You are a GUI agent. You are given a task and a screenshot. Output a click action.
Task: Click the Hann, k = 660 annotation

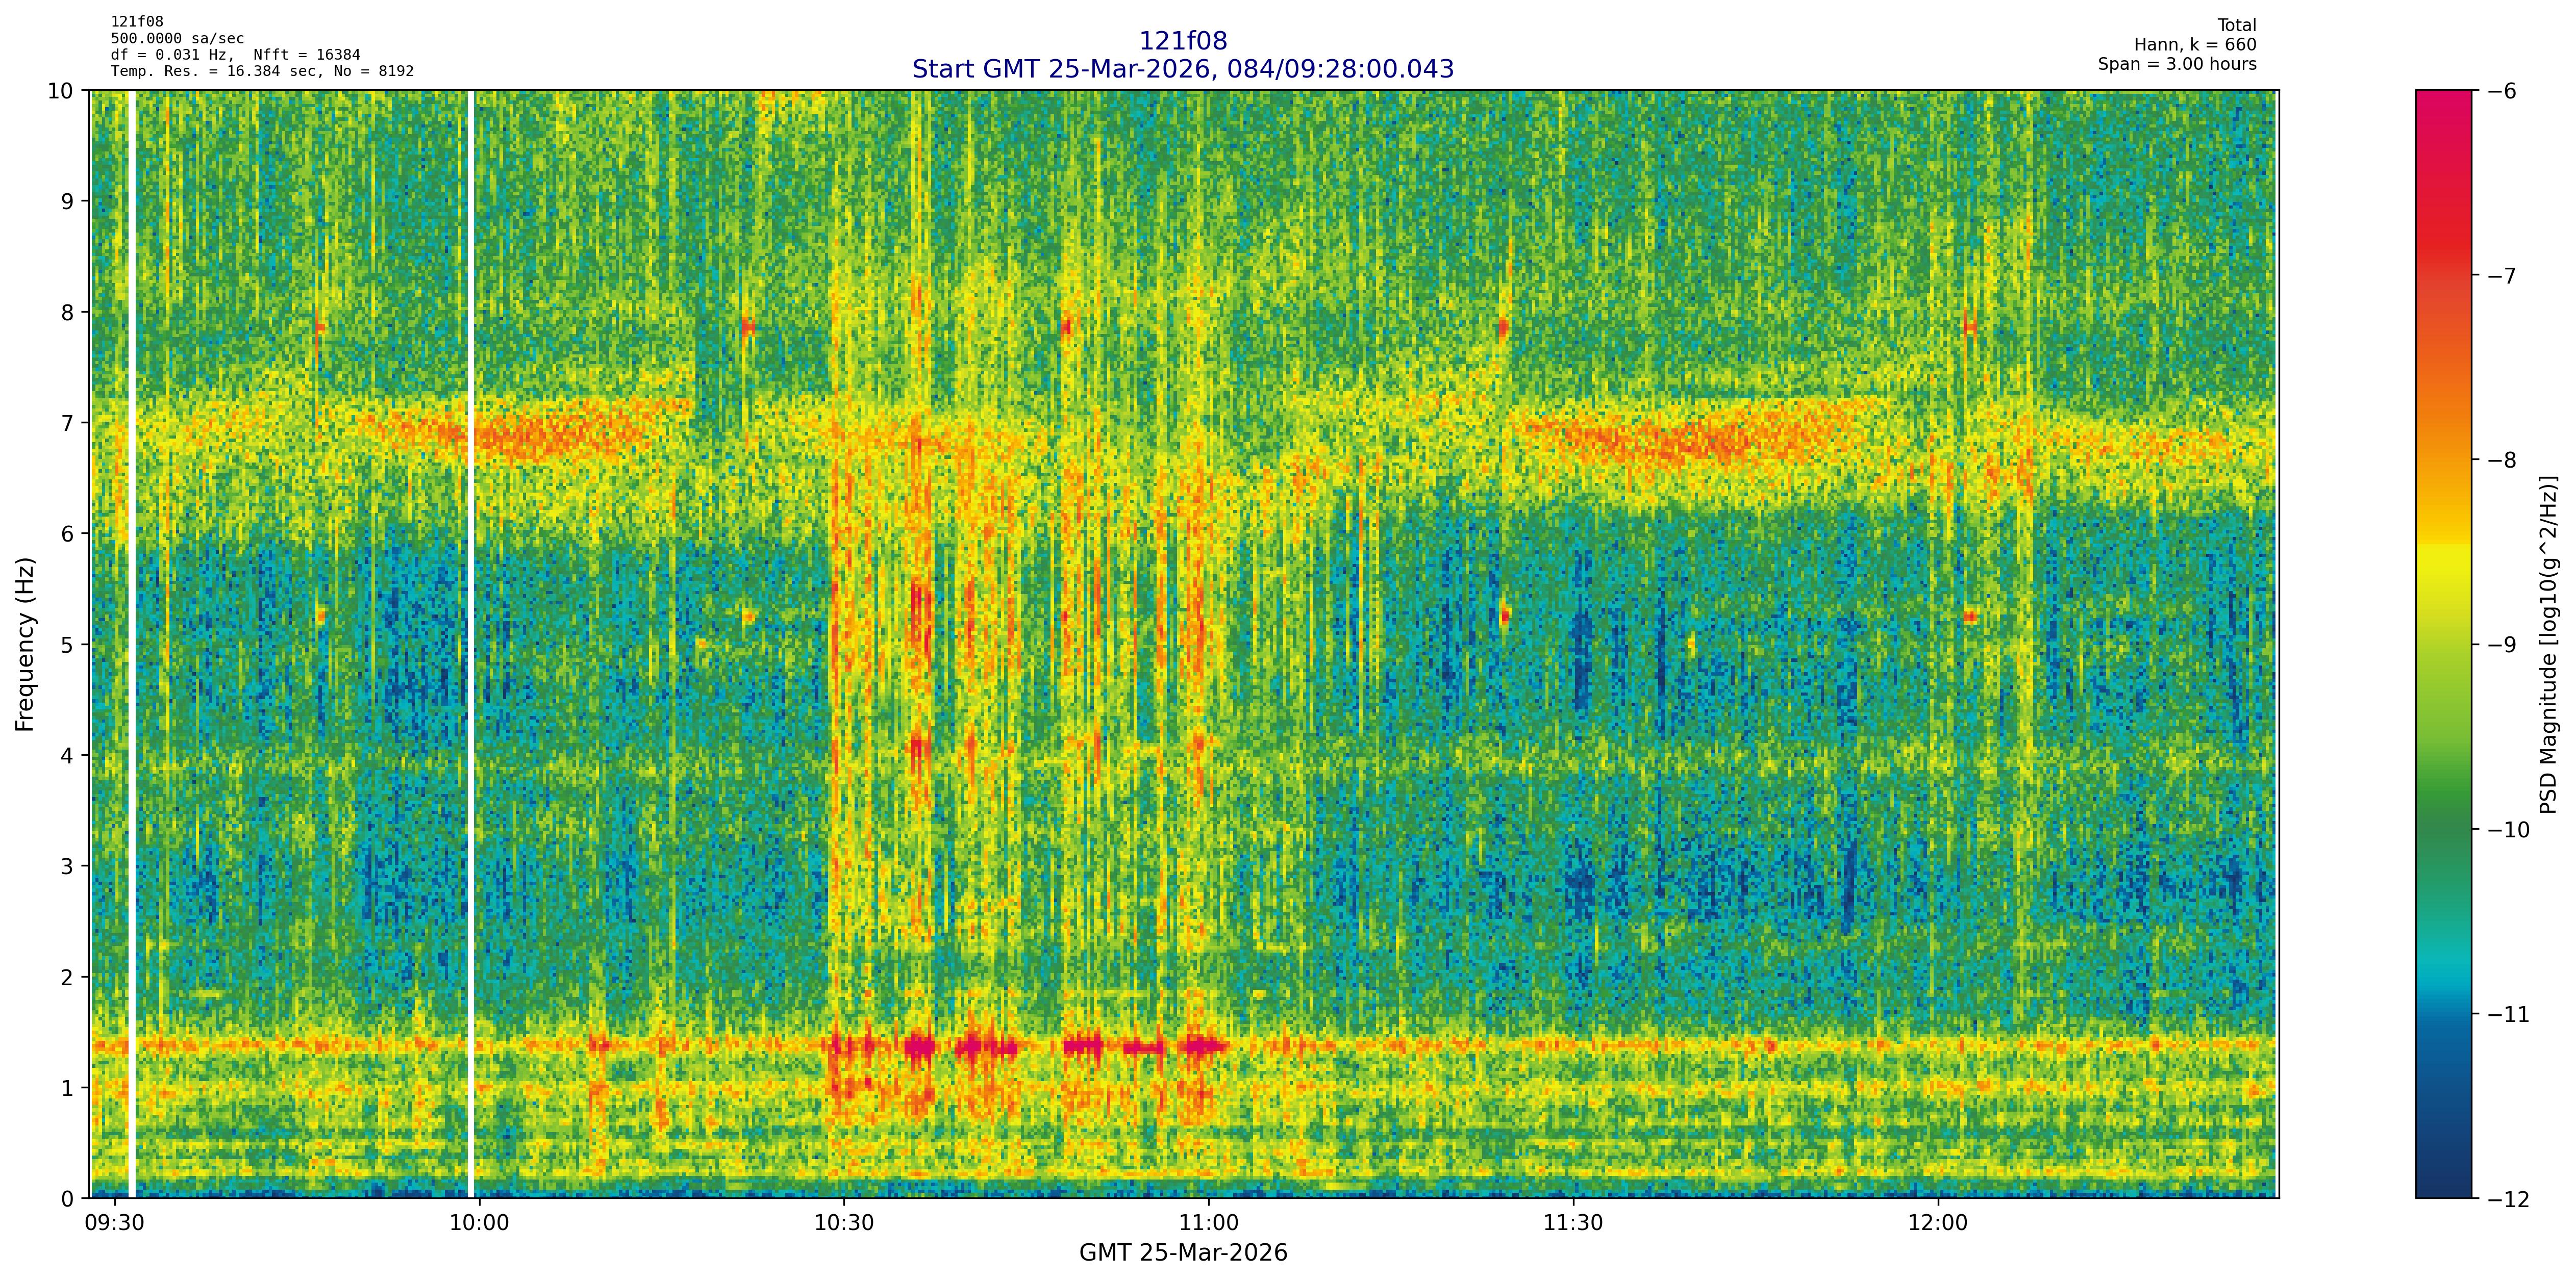tap(2195, 45)
